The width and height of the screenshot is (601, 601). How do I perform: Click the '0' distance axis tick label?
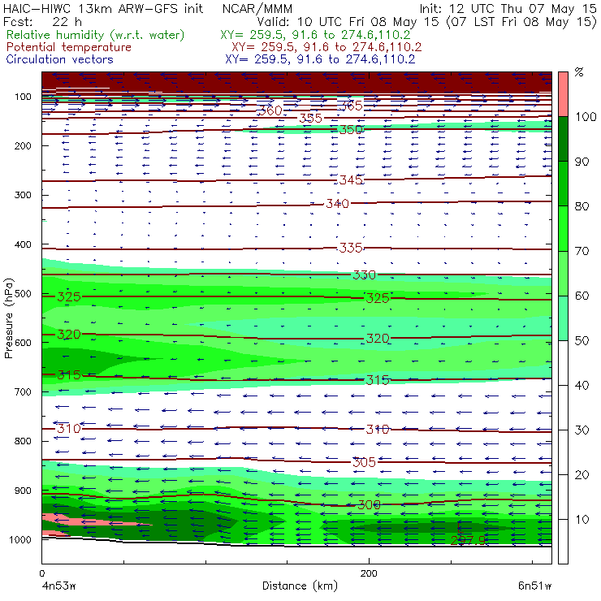point(41,573)
